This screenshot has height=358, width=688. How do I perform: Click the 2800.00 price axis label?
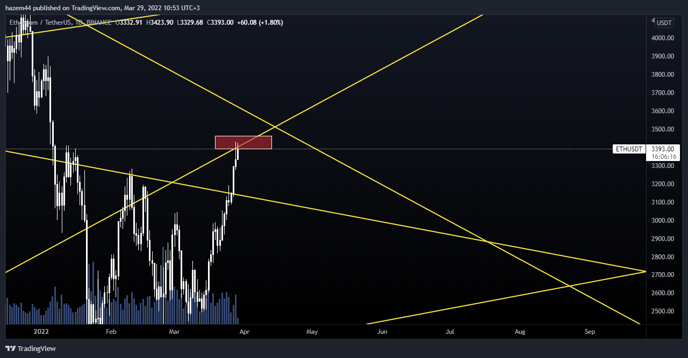pos(663,257)
